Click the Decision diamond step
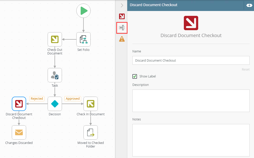Image resolution: width=254 pixels, height=158 pixels. pos(55,104)
